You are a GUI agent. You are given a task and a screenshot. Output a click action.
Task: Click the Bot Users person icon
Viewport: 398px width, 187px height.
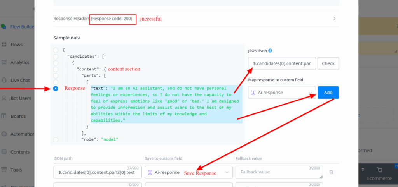(x=4, y=98)
